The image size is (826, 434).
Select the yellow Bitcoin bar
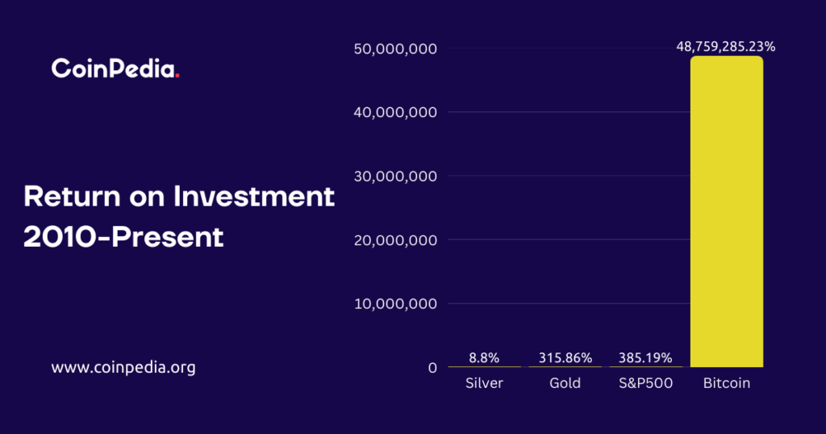click(726, 211)
